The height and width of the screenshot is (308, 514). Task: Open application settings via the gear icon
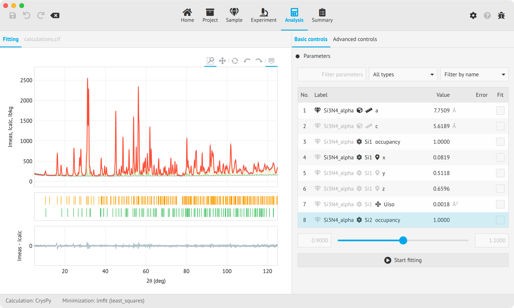[x=473, y=15]
